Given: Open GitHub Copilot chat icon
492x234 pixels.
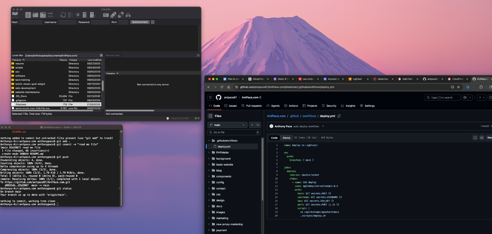Looking at the screenshot, I should click(x=465, y=98).
